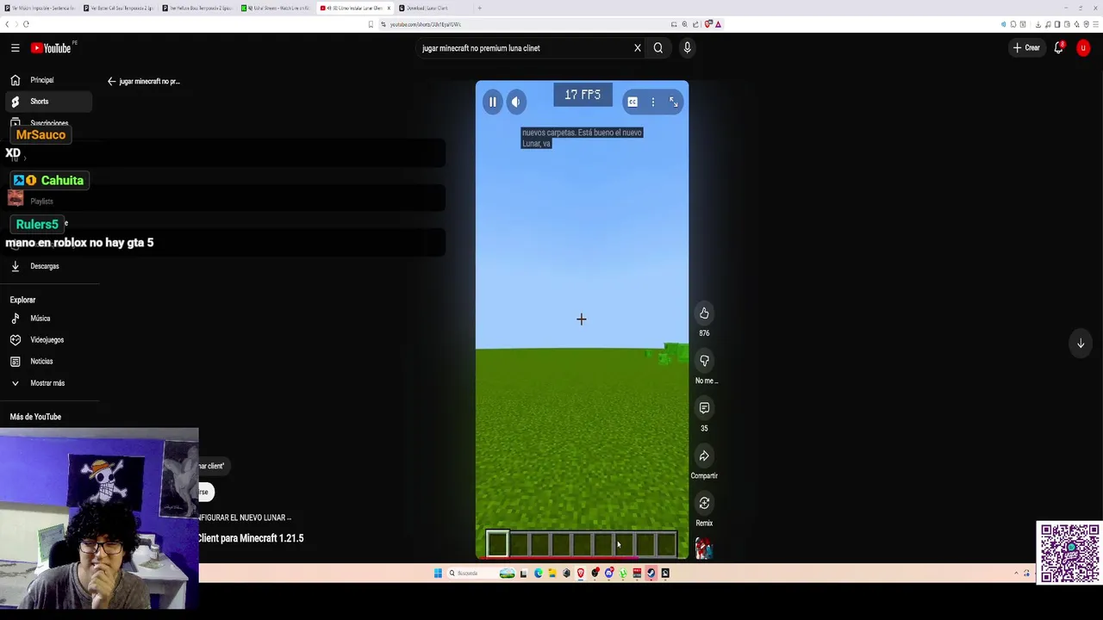The width and height of the screenshot is (1103, 620).
Task: Open the sound thumbnail below Remix
Action: [x=704, y=549]
